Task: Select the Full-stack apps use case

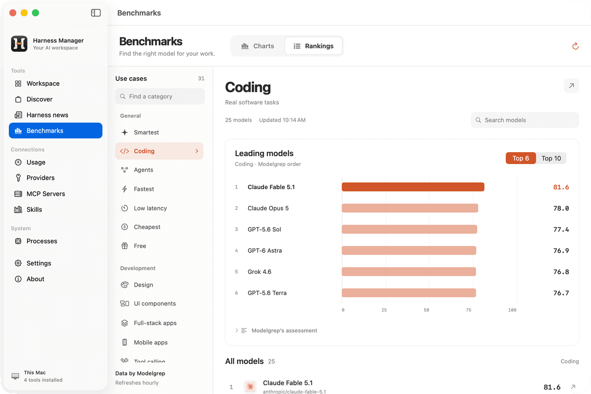Action: (x=159, y=323)
